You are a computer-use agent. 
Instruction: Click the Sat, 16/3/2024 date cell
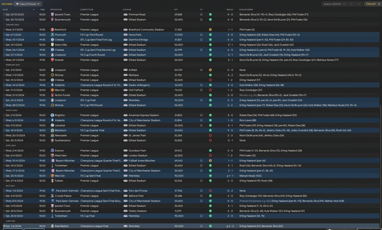14,130
